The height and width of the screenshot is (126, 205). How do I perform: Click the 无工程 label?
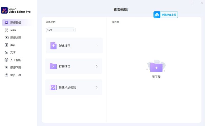(x=156, y=77)
